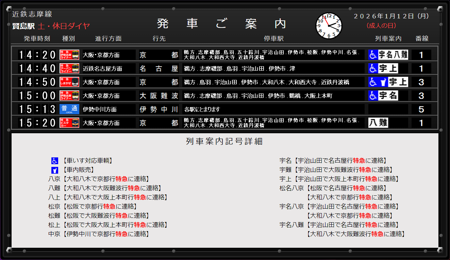Click the 発車時刻 column header

[37, 39]
